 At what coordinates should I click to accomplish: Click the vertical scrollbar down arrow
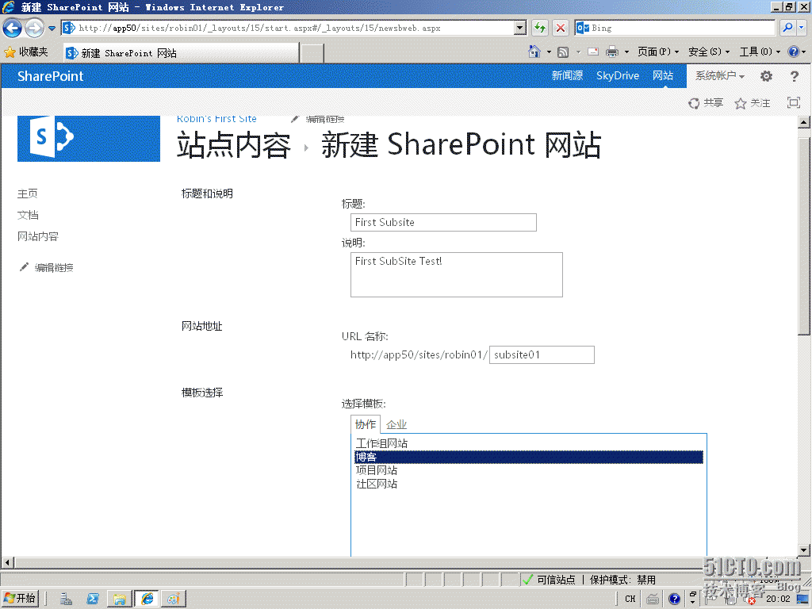pyautogui.click(x=804, y=550)
